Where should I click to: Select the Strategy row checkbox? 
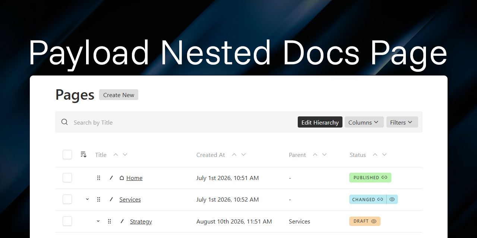(67, 221)
